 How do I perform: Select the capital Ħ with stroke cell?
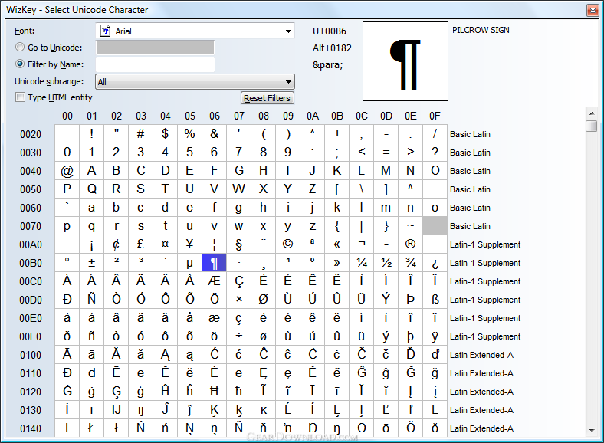(x=214, y=392)
